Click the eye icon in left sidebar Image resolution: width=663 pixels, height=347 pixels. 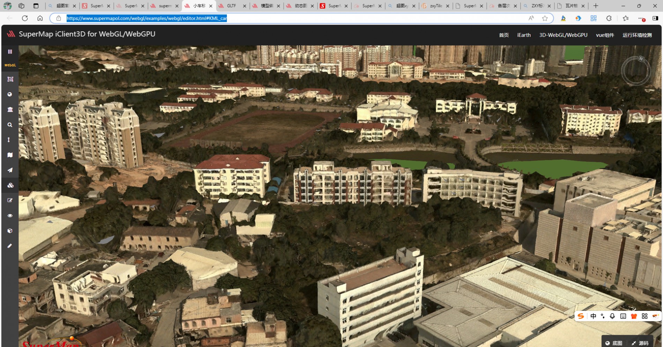click(x=10, y=216)
